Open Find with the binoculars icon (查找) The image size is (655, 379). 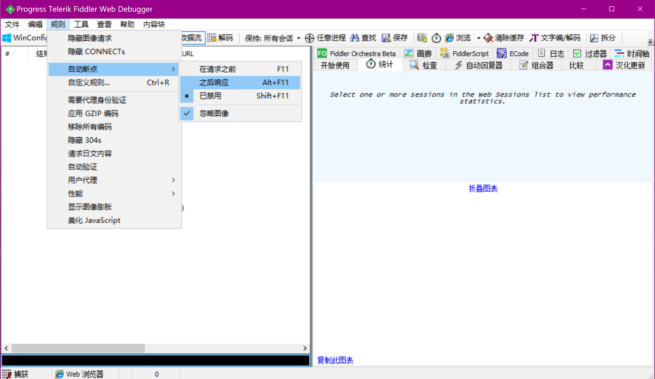click(x=355, y=38)
